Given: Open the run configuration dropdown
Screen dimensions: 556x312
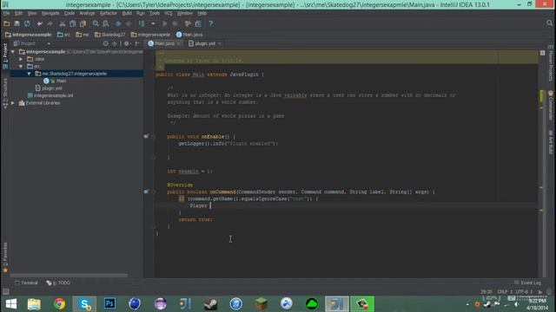Looking at the screenshot, I should click(x=153, y=23).
